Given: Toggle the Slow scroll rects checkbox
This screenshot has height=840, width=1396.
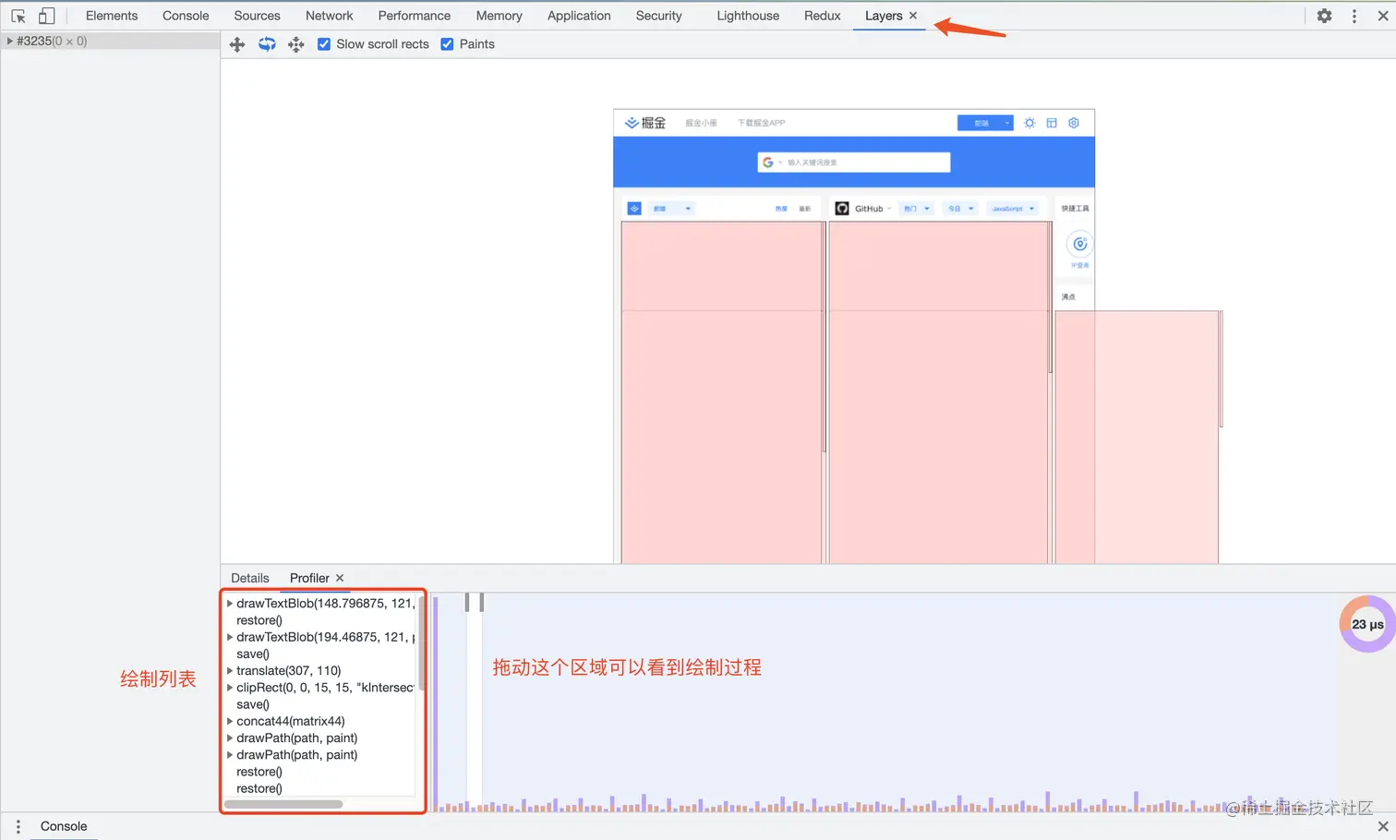Looking at the screenshot, I should click(x=324, y=44).
